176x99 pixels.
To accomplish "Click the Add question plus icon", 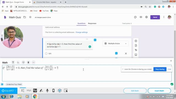I will tap(136, 41).
